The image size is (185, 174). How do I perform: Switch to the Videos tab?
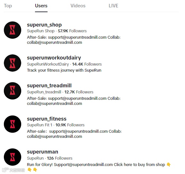tap(78, 6)
